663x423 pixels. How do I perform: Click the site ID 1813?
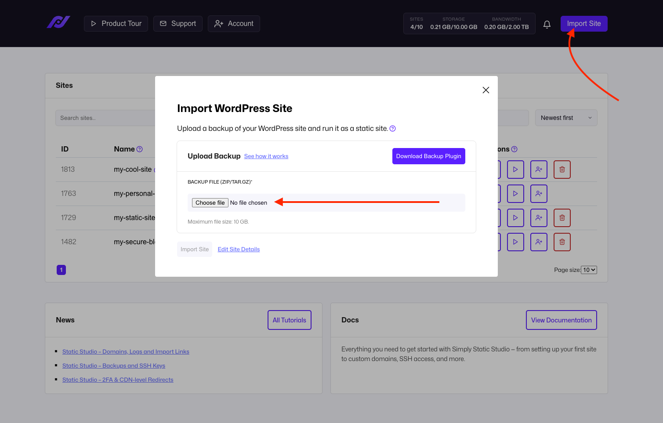pos(68,170)
